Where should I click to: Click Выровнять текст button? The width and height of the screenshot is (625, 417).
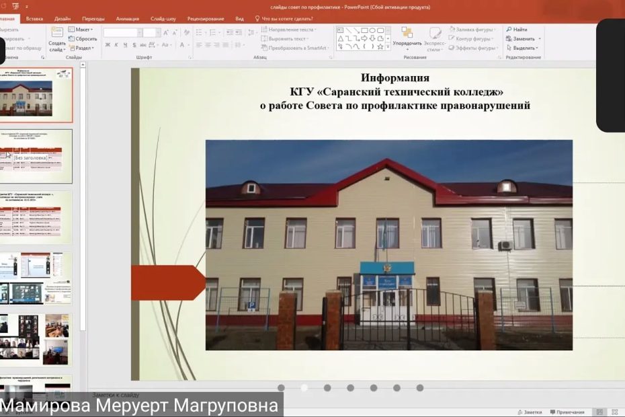coord(285,39)
